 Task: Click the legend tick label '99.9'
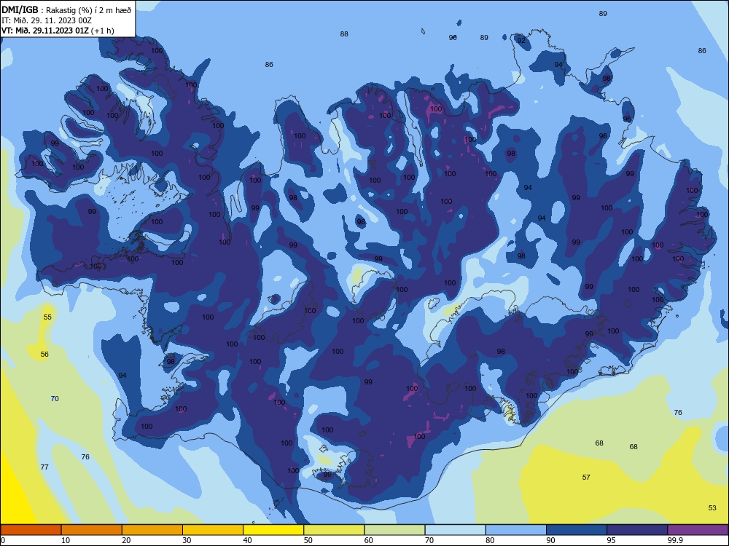coord(675,540)
